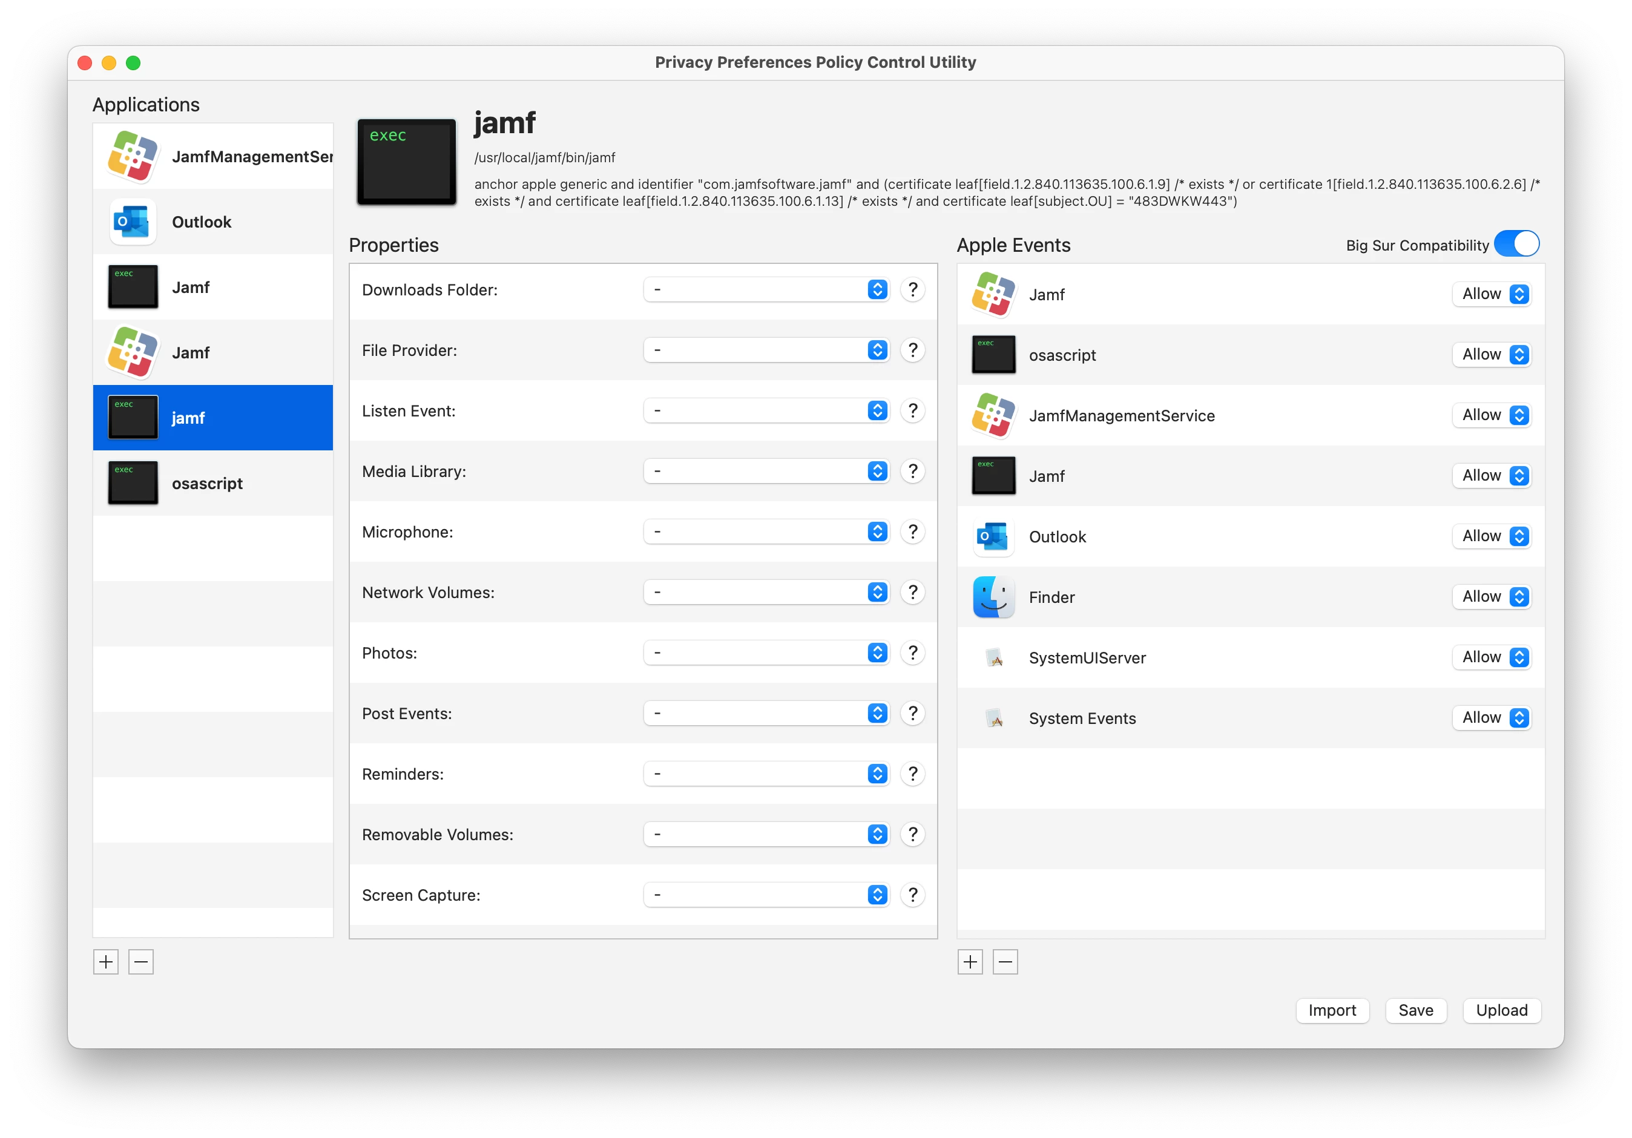Change Allow setting for JamfManagementService event
1632x1138 pixels.
(1492, 415)
